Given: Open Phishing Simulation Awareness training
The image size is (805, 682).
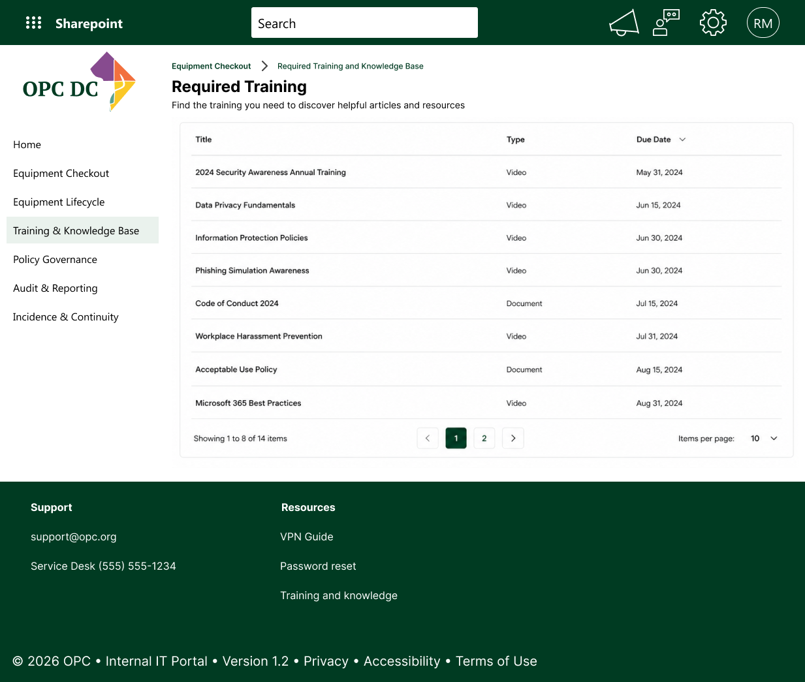Looking at the screenshot, I should coord(252,270).
